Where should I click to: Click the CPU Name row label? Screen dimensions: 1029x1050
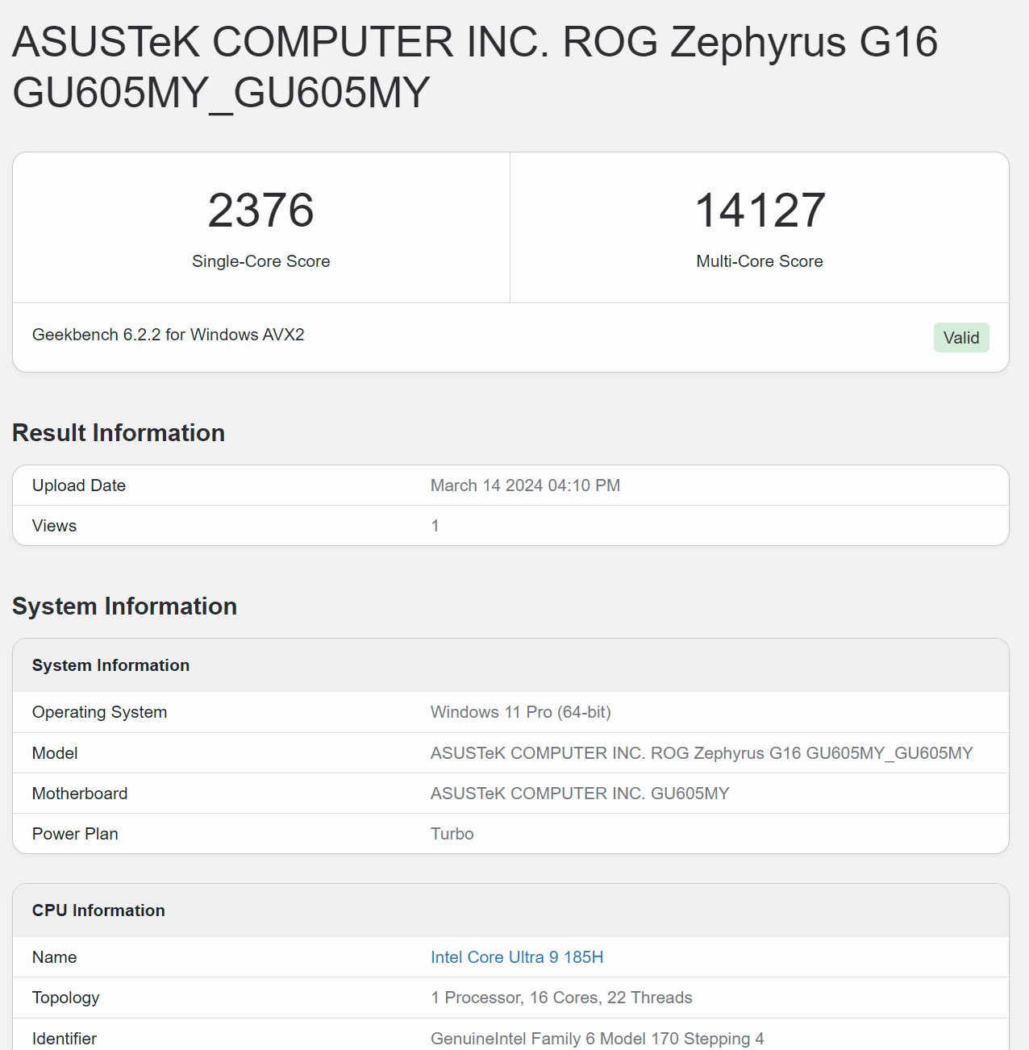click(x=55, y=957)
